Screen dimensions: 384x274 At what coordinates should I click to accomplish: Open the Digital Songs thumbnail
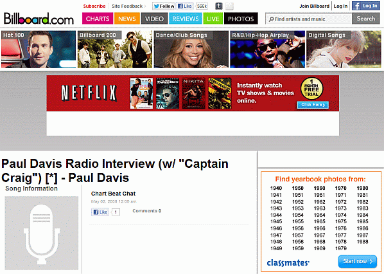tap(344, 50)
